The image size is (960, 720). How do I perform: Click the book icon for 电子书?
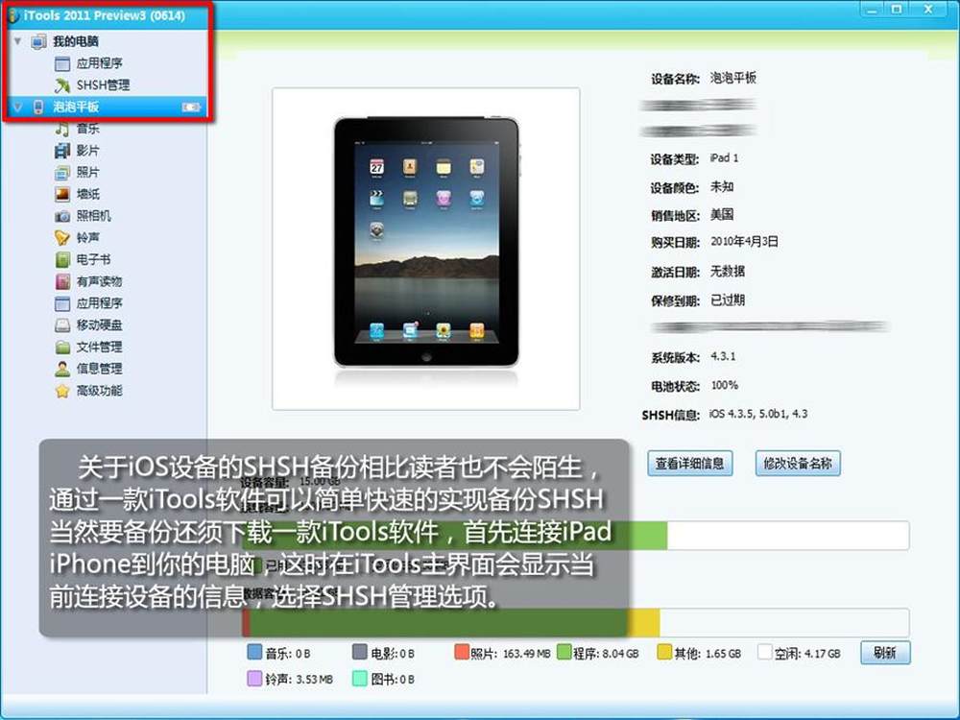tap(62, 259)
